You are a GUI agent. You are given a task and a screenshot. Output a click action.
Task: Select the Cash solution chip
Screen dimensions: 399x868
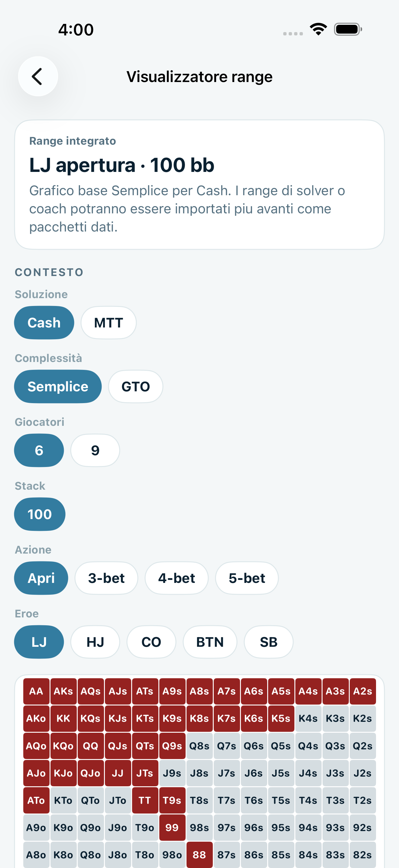pos(44,322)
